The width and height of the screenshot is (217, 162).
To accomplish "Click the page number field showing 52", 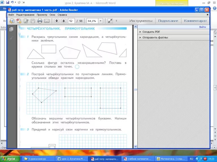I will point(71,21).
